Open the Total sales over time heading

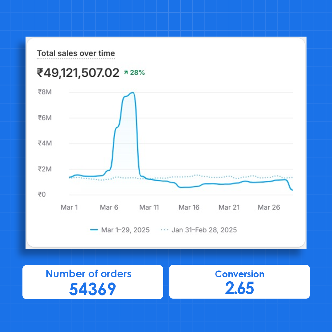(x=76, y=53)
